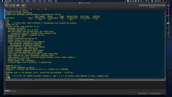Screen dimensions: 172x97
Task: Click the volume icon in the menu bar
Action: 149,1
